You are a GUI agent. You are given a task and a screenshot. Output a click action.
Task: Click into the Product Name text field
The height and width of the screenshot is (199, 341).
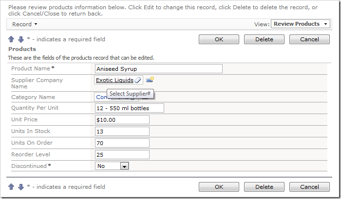(158, 69)
